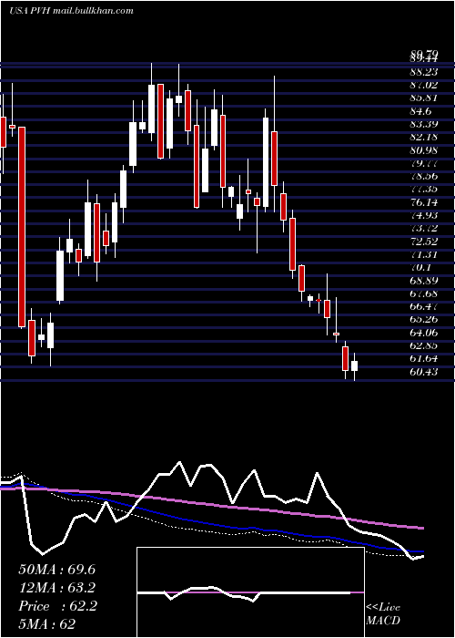
Task: Click the 50MA : 69.6 readout
Action: pyautogui.click(x=56, y=570)
